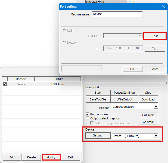Uncheck the Path optimize option
Viewport: 168px width, 163px height.
pyautogui.click(x=88, y=114)
